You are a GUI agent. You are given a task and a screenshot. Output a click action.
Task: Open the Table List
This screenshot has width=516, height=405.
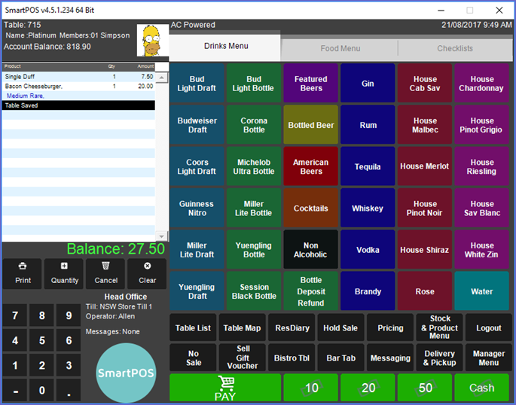tap(193, 327)
